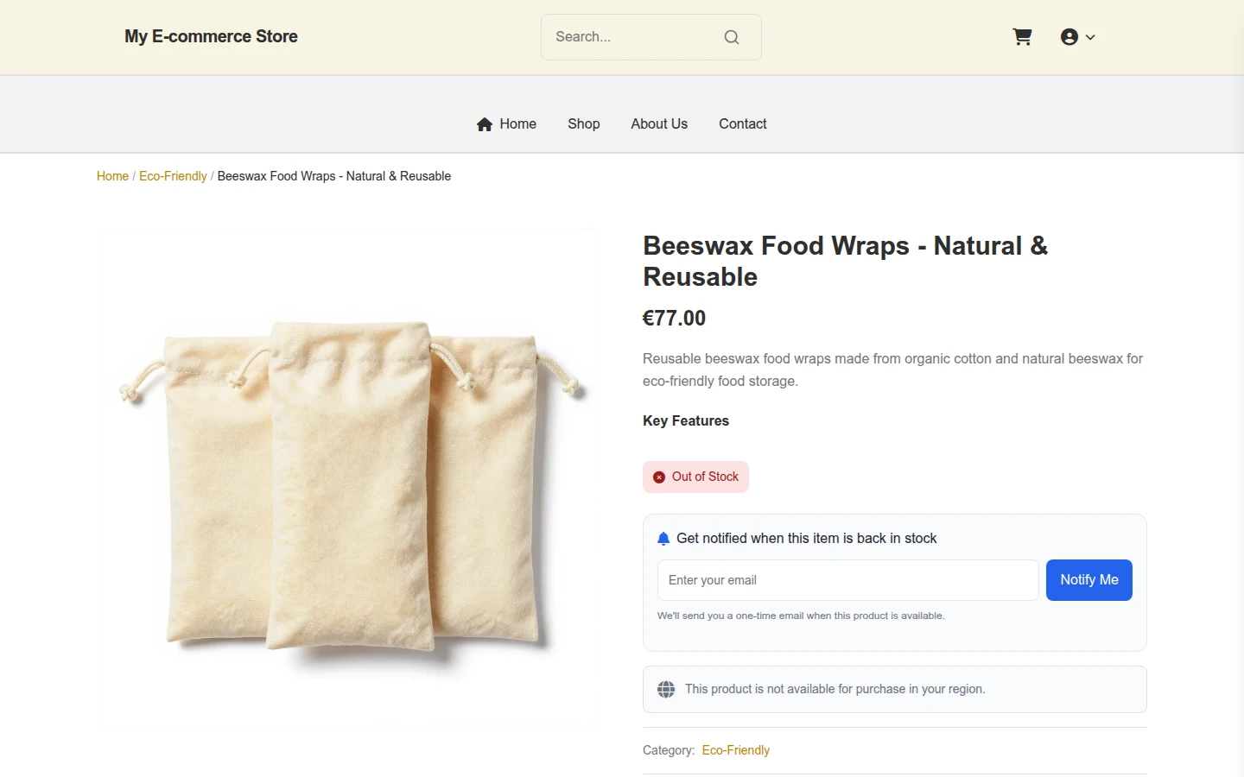Click the Eco-Friendly breadcrumb link

[x=173, y=176]
